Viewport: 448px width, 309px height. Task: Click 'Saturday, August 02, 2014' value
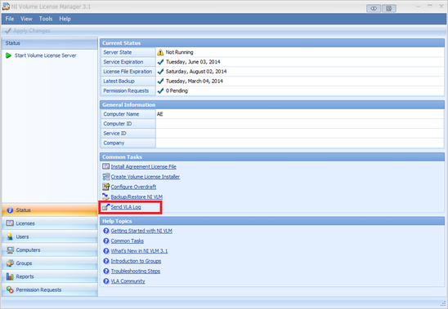point(196,72)
